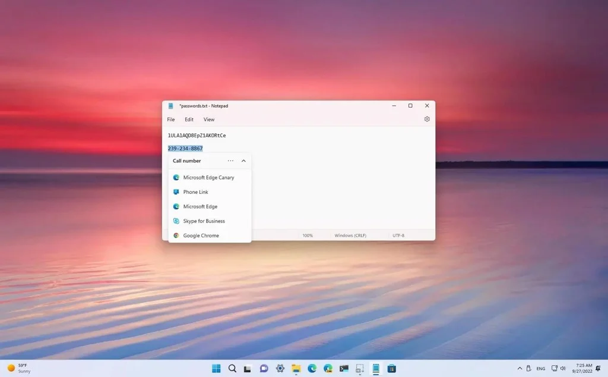Click the highlighted phone number 239-234-8867
Screen dimensions: 608x377
click(185, 148)
